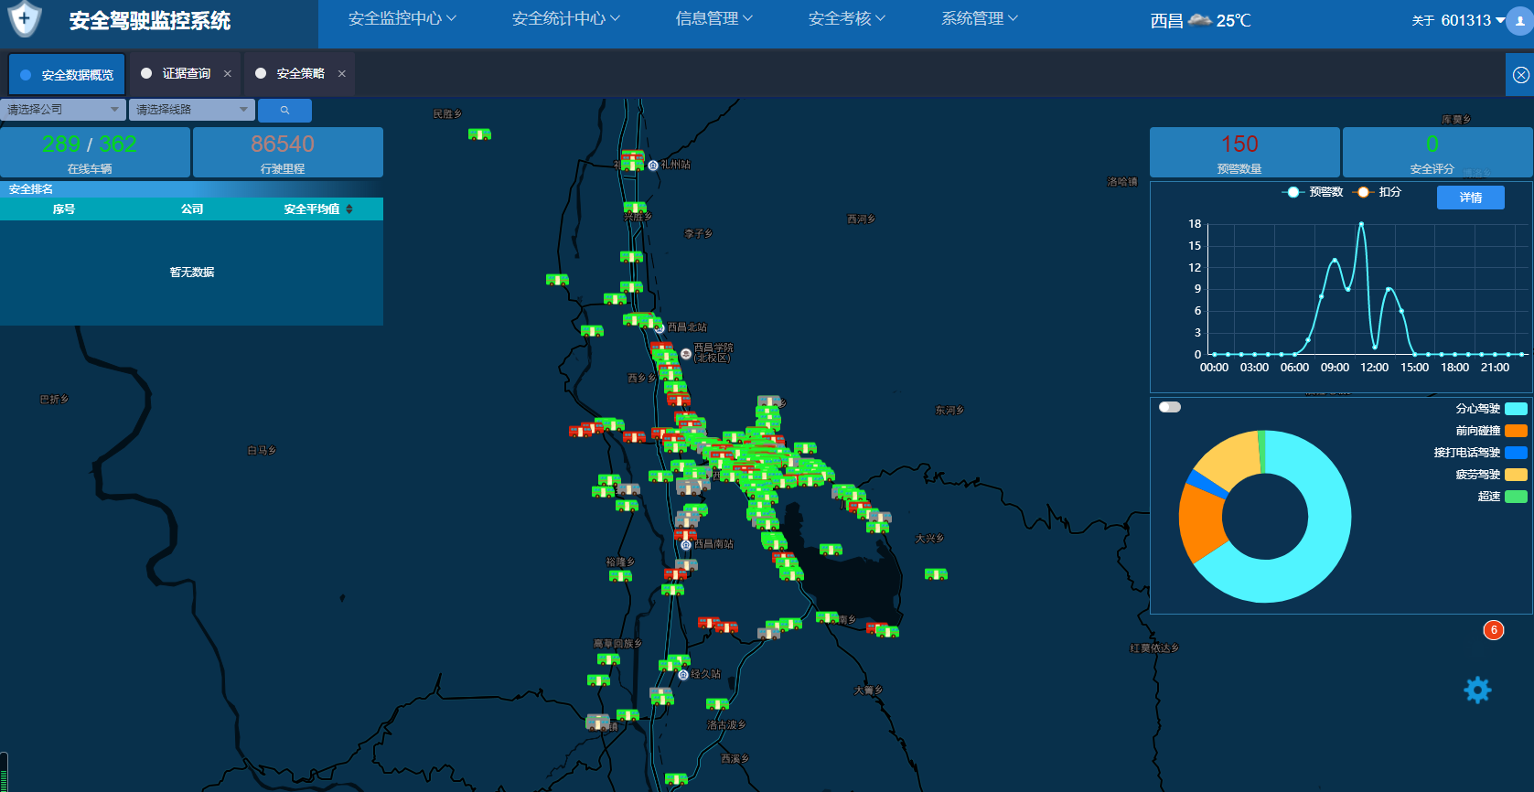This screenshot has width=1534, height=792.
Task: Toggle the 预警数 series in chart legend
Action: pos(1313,192)
